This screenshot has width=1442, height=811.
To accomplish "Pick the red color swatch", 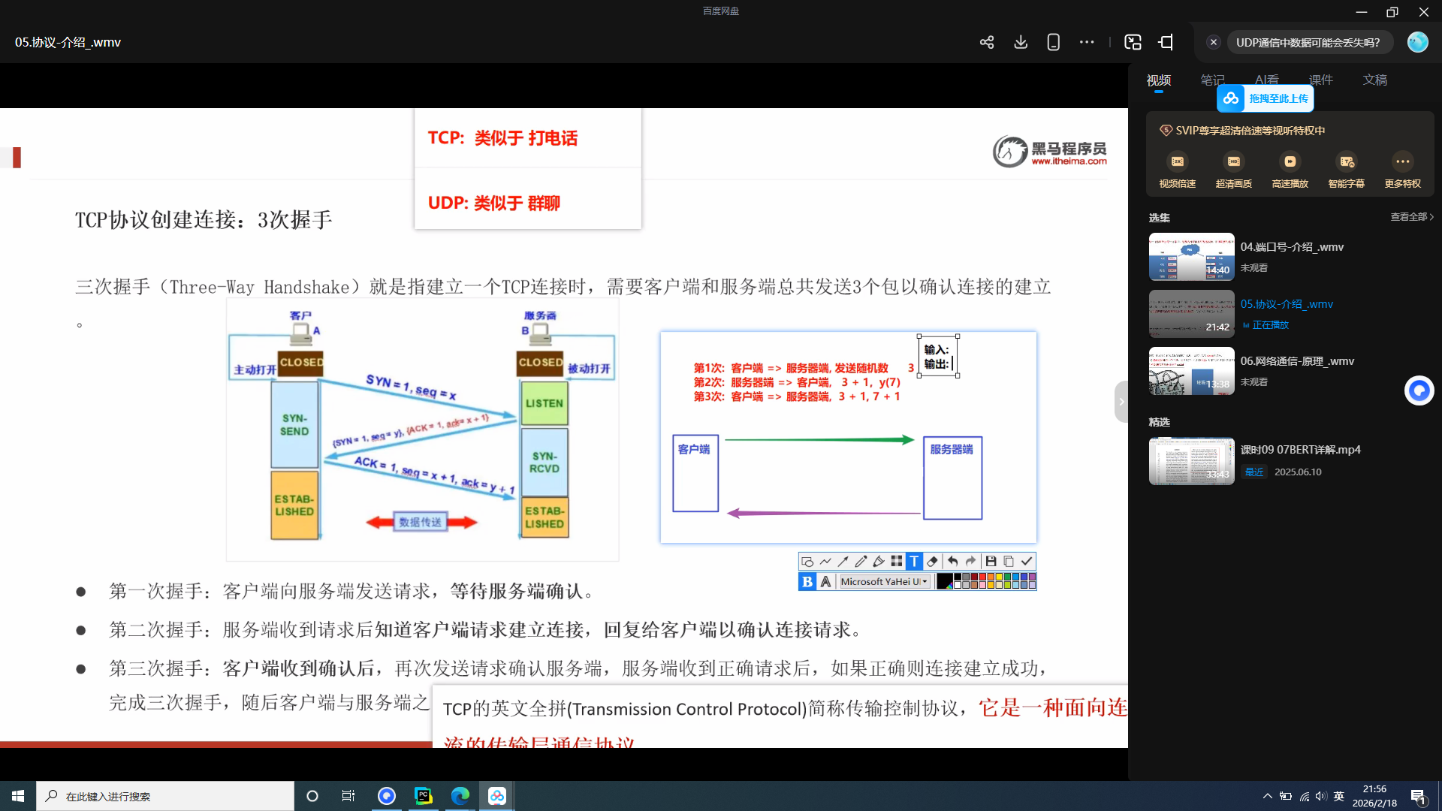I will pos(982,577).
